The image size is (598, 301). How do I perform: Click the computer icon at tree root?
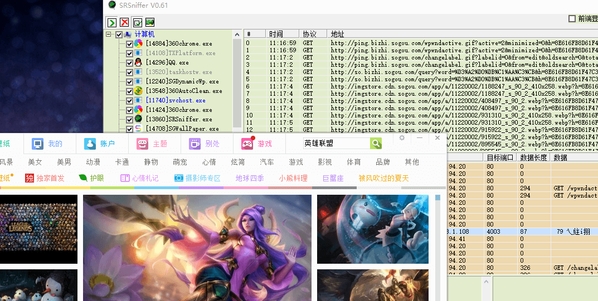coord(128,34)
